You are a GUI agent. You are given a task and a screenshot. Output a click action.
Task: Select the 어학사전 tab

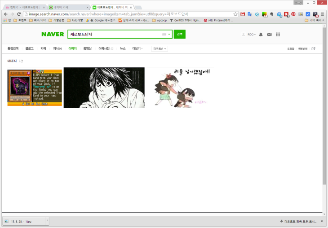tap(104, 48)
